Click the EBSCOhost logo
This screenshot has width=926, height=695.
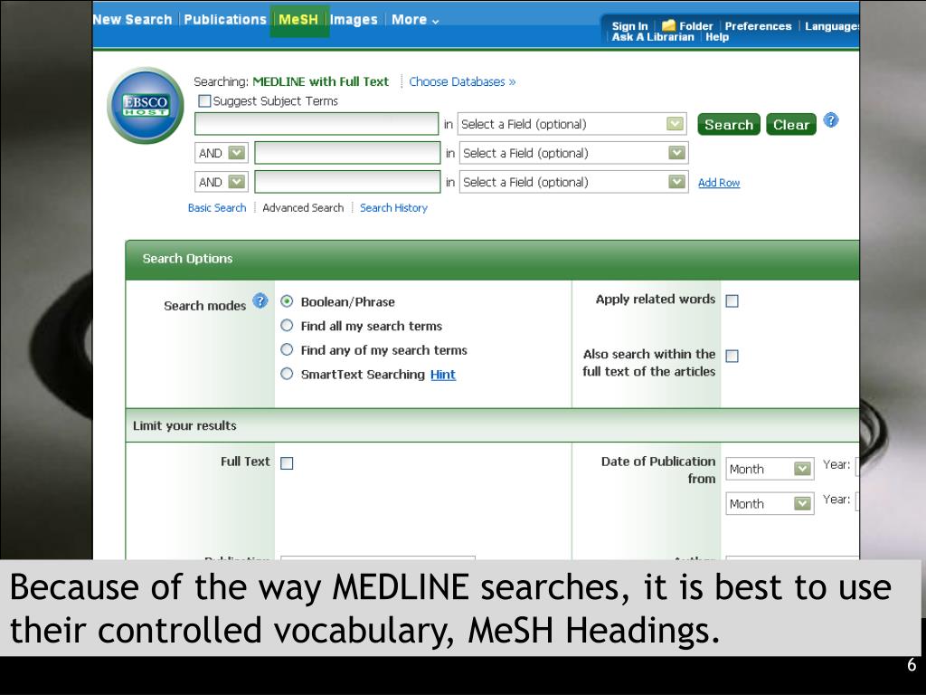146,106
